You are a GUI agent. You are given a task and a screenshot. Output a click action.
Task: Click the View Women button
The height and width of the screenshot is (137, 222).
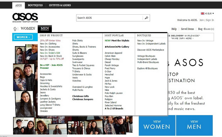click(157, 125)
